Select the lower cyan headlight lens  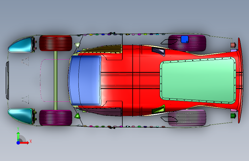(20, 116)
